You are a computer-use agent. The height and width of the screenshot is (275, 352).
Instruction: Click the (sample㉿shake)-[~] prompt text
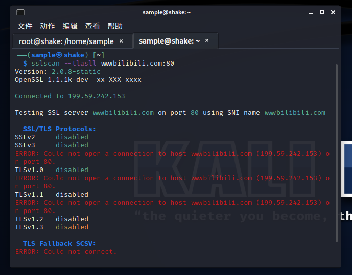pyautogui.click(x=66, y=55)
